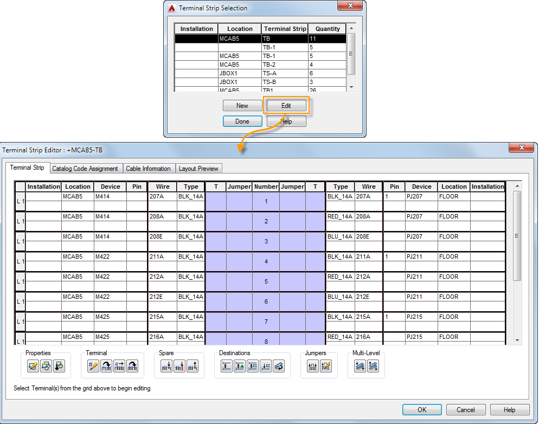Click last icon in Terminal group
Image resolution: width=539 pixels, height=424 pixels.
(x=132, y=366)
